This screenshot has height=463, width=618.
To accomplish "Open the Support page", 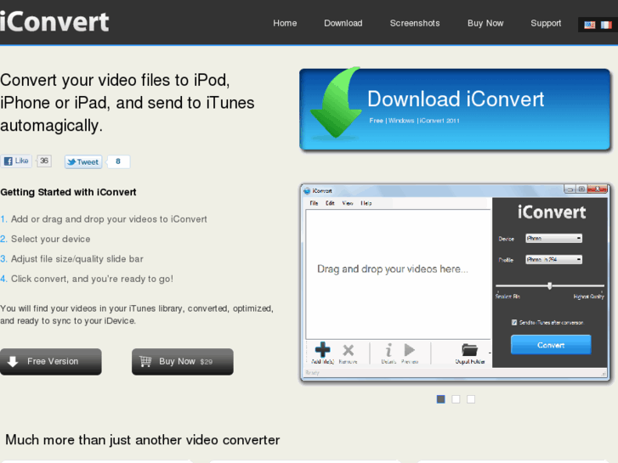I will pyautogui.click(x=546, y=23).
